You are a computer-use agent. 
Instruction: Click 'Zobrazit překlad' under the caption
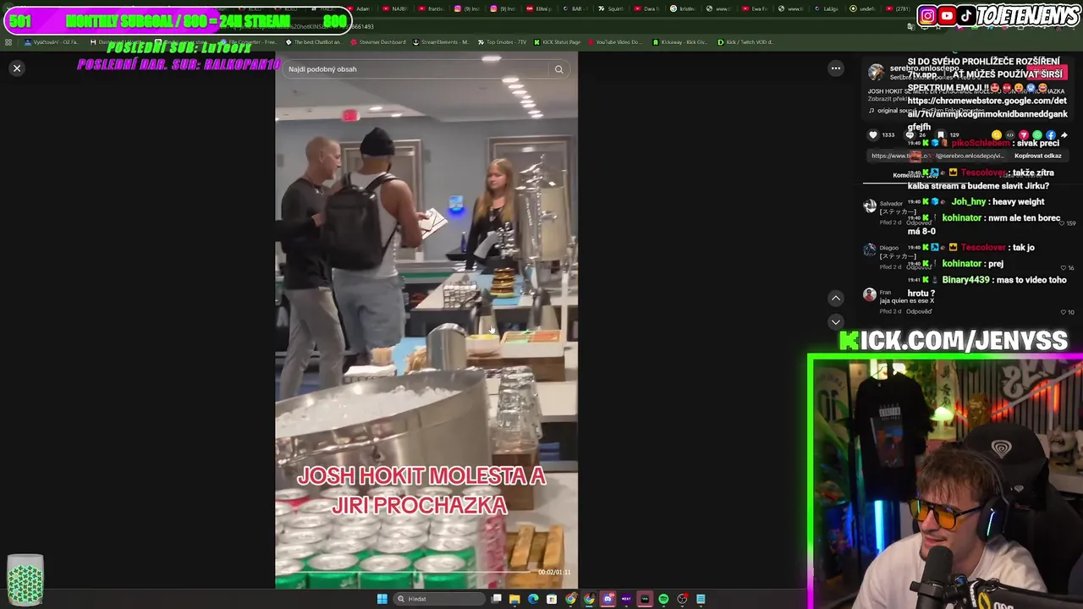click(x=889, y=99)
